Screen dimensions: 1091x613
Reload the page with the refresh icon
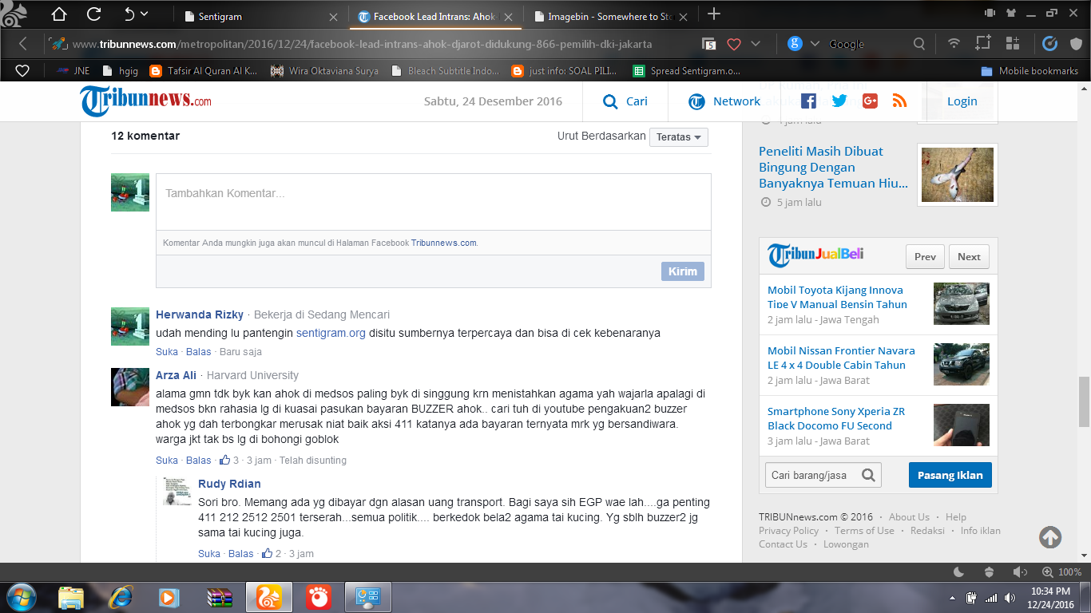point(93,14)
